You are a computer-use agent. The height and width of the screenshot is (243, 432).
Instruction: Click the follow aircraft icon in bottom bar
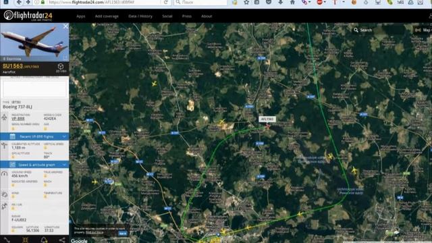(x=26, y=240)
